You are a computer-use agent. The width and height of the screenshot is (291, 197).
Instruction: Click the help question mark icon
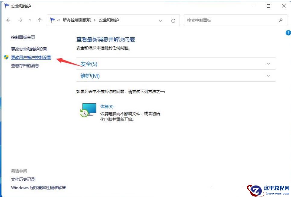tap(288, 33)
